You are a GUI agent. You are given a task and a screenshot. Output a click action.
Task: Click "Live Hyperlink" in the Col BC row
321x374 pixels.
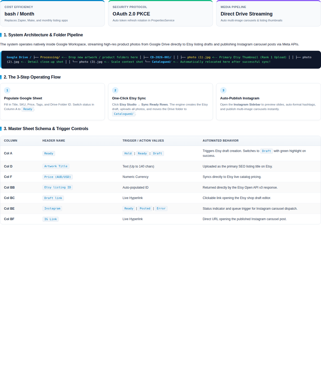[x=133, y=198]
